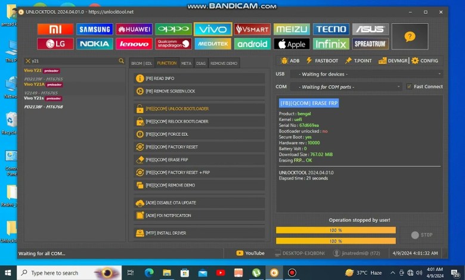Open the FASTBOOT tool

(322, 60)
